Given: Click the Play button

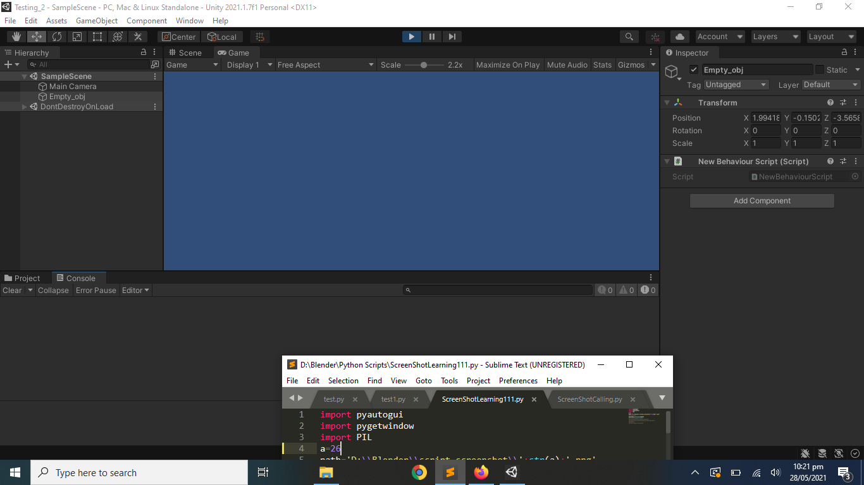Looking at the screenshot, I should [x=412, y=37].
